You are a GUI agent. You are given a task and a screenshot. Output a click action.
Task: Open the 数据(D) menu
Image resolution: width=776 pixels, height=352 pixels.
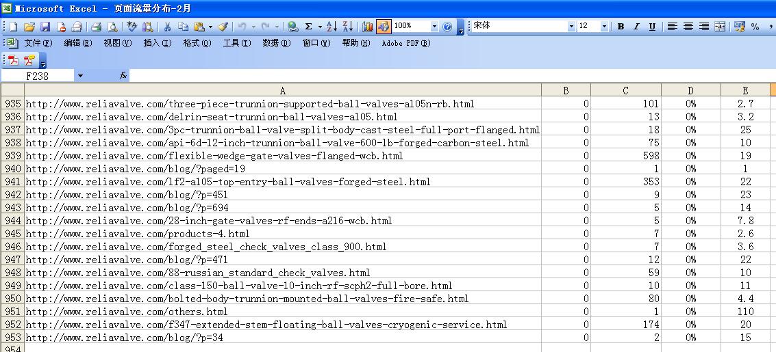click(x=276, y=43)
